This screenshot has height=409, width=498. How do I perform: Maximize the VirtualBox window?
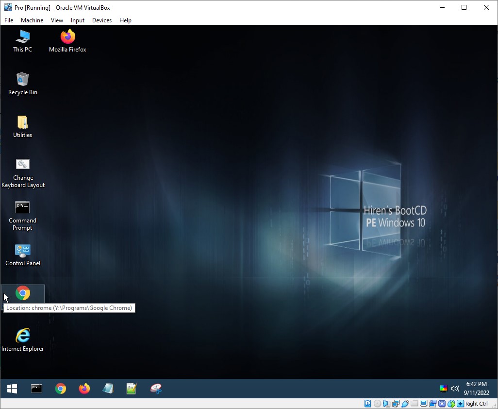point(464,7)
